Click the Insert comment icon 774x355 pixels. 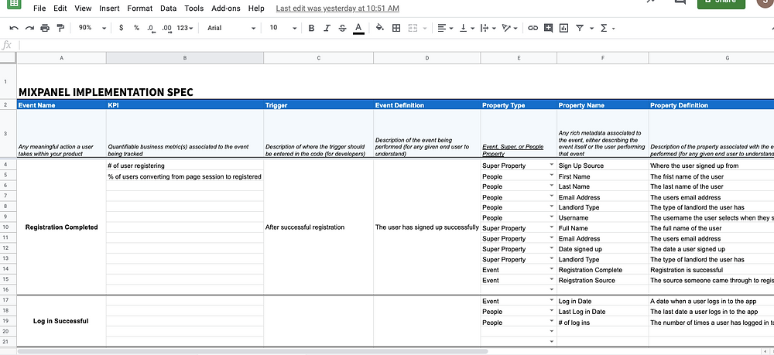click(549, 28)
